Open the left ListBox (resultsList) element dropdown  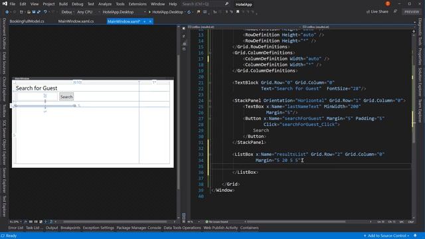[244, 27]
